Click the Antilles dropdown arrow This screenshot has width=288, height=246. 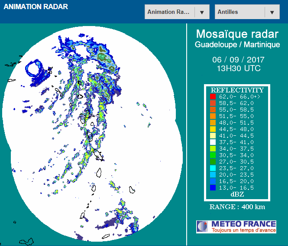[272, 12]
